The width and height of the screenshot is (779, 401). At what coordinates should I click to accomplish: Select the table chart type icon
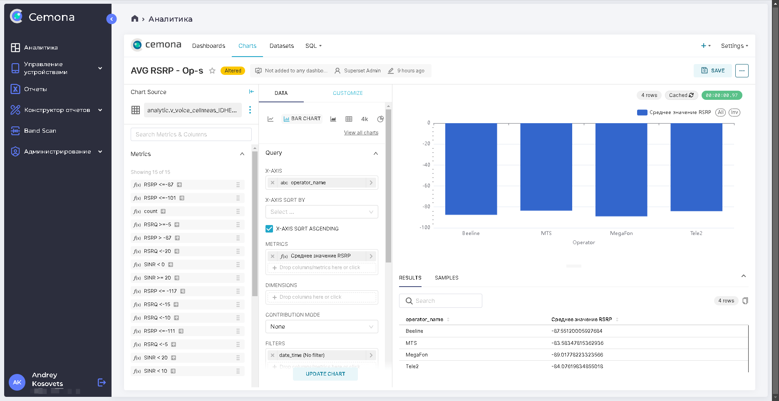point(349,119)
